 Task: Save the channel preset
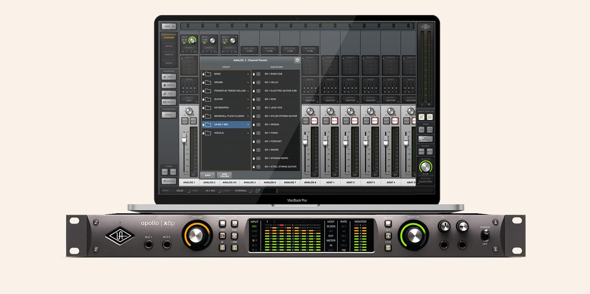(x=208, y=175)
